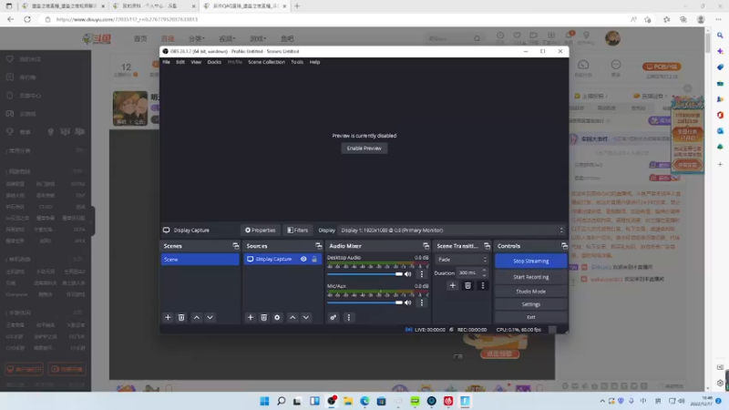Move source up arrow in Sources panel
The width and height of the screenshot is (729, 410).
pyautogui.click(x=293, y=317)
